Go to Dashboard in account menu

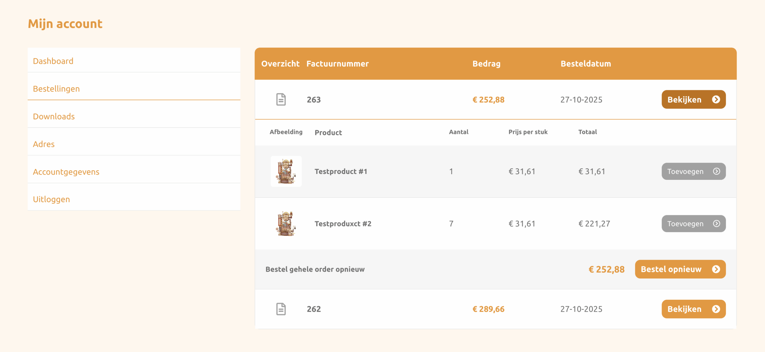tap(53, 61)
